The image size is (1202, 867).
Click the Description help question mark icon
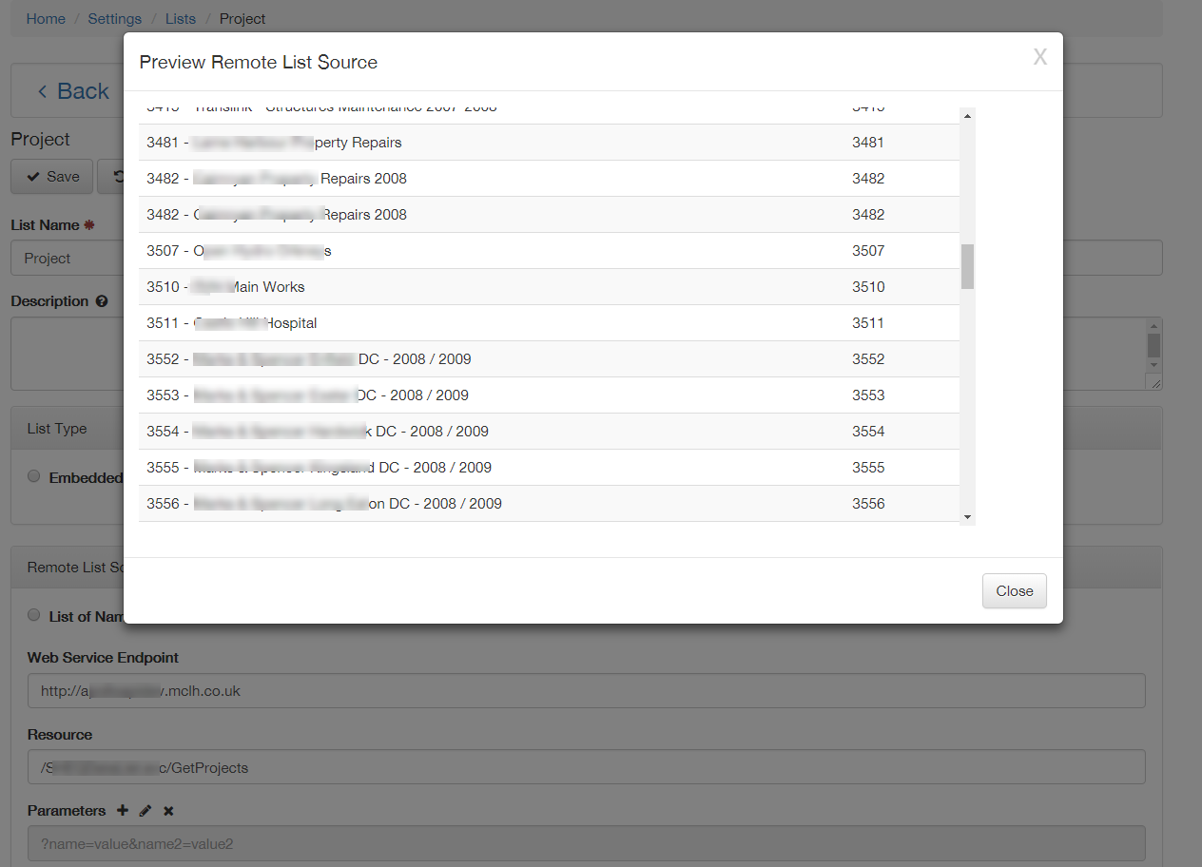coord(102,301)
